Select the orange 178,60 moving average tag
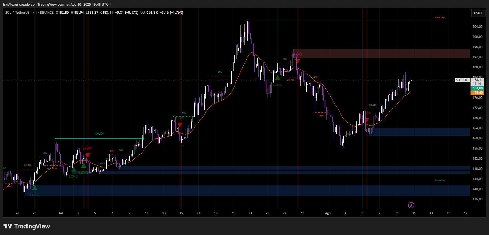This screenshot has width=489, height=235. (x=478, y=93)
